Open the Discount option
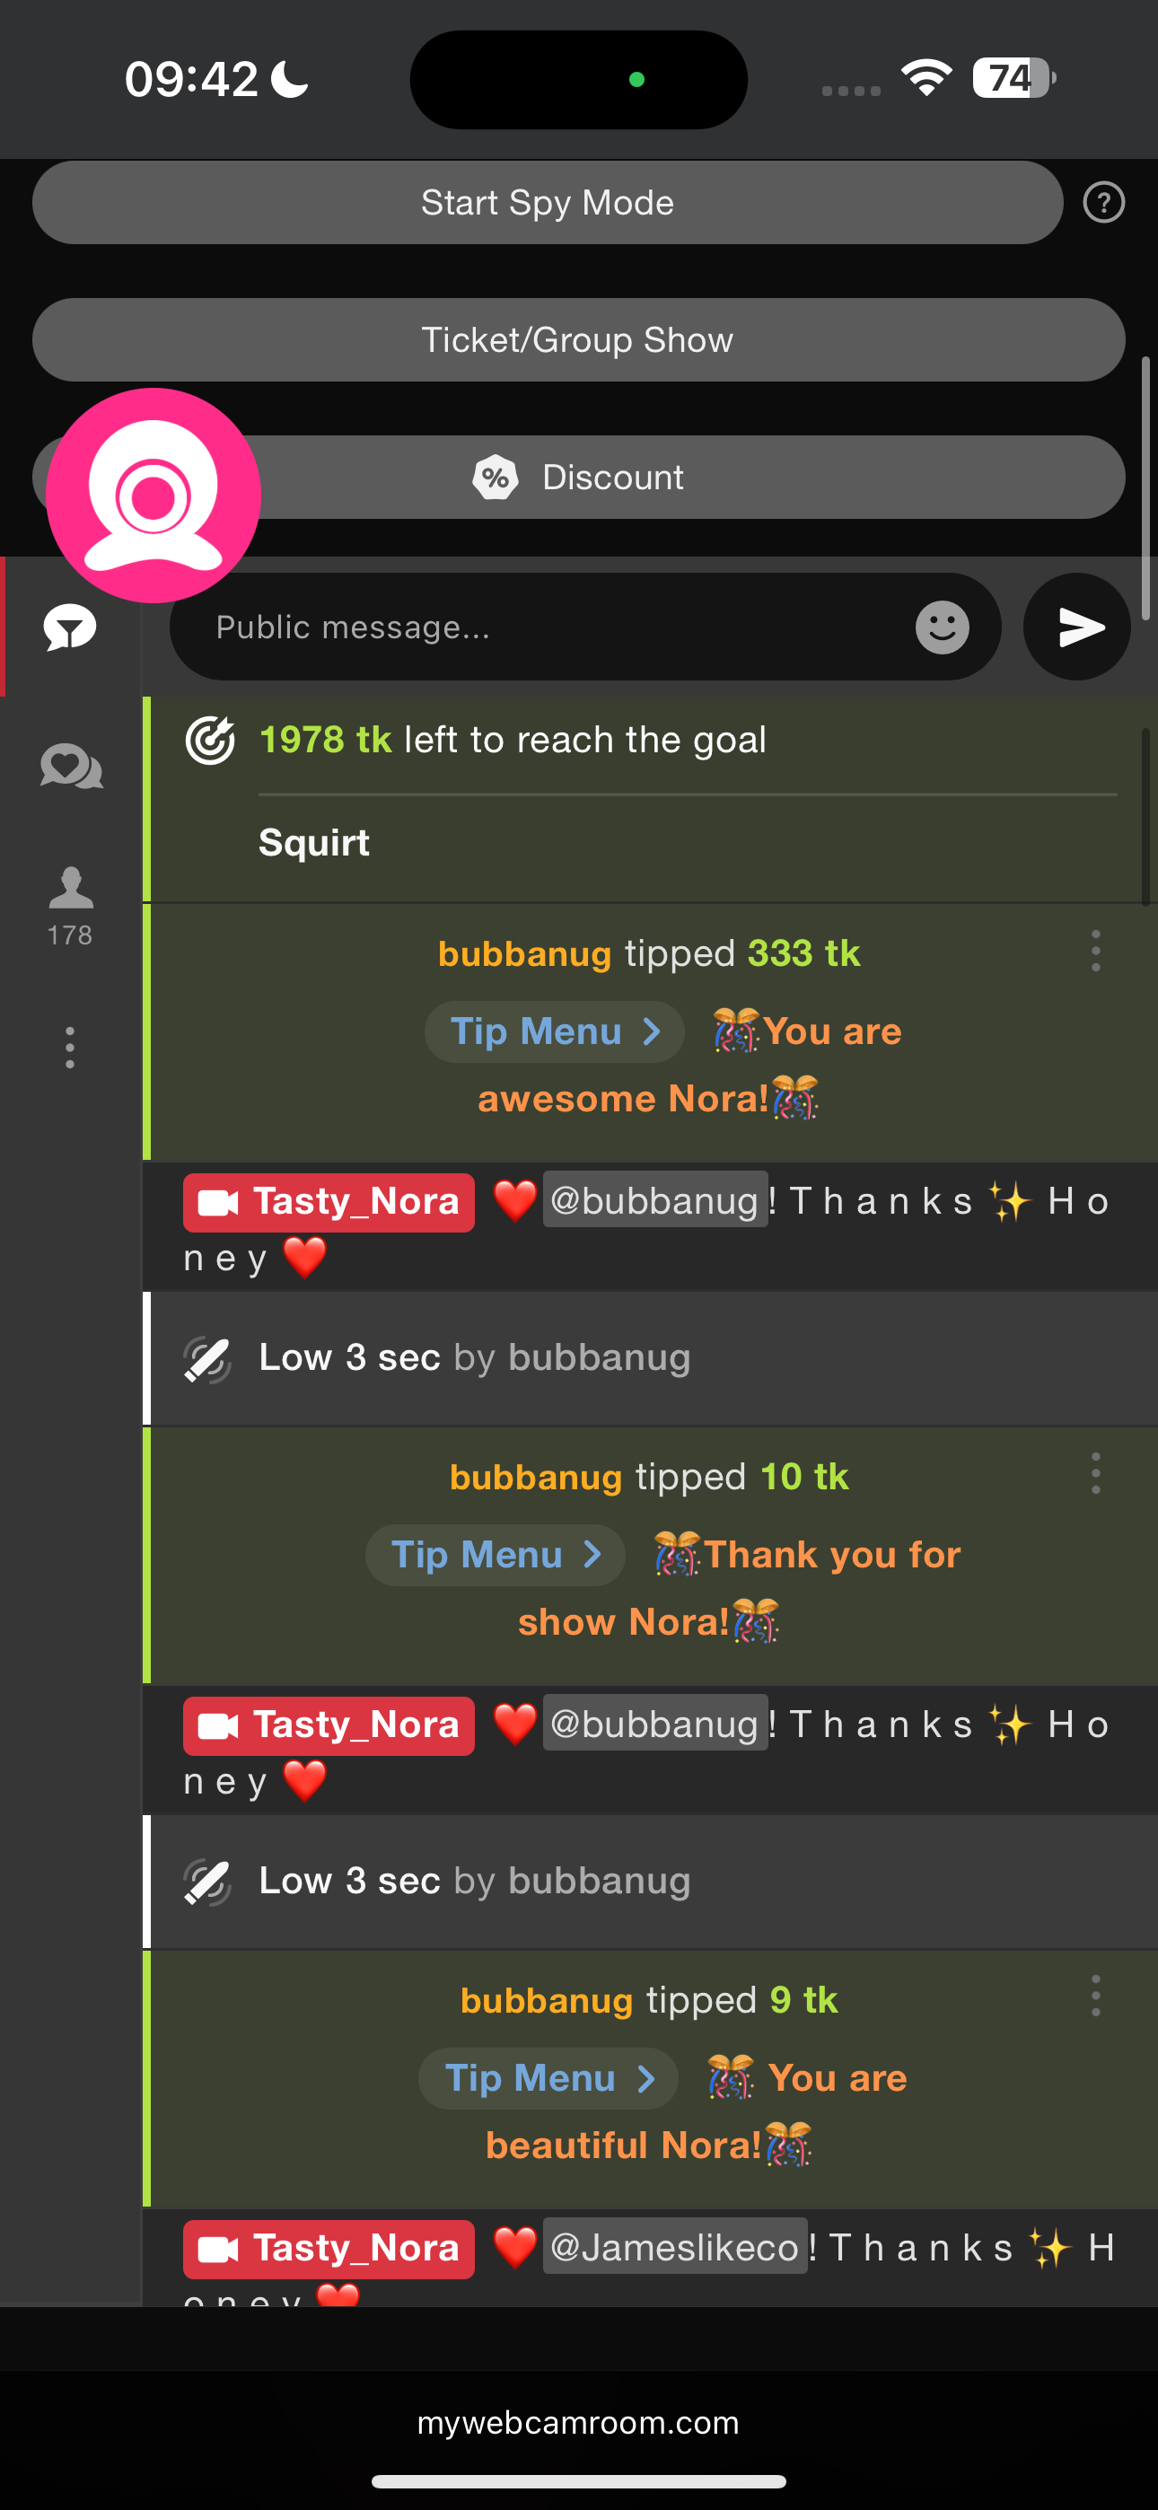This screenshot has height=2510, width=1158. [x=579, y=478]
